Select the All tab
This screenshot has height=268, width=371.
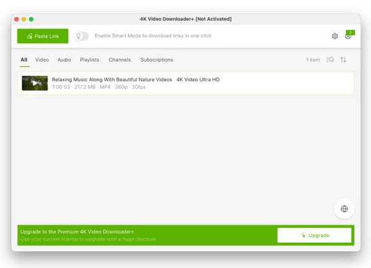[24, 60]
